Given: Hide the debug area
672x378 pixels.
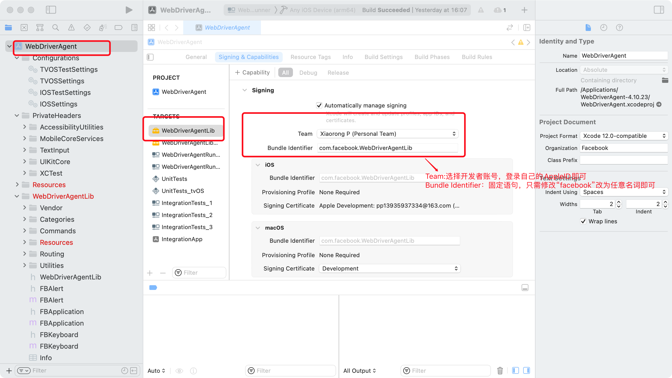Looking at the screenshot, I should pyautogui.click(x=525, y=288).
